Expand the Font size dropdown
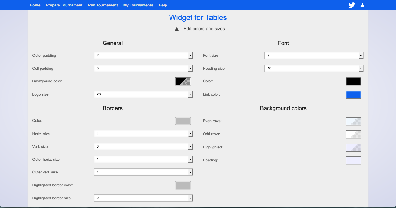Screen dimensions: 396x208 click(313, 56)
